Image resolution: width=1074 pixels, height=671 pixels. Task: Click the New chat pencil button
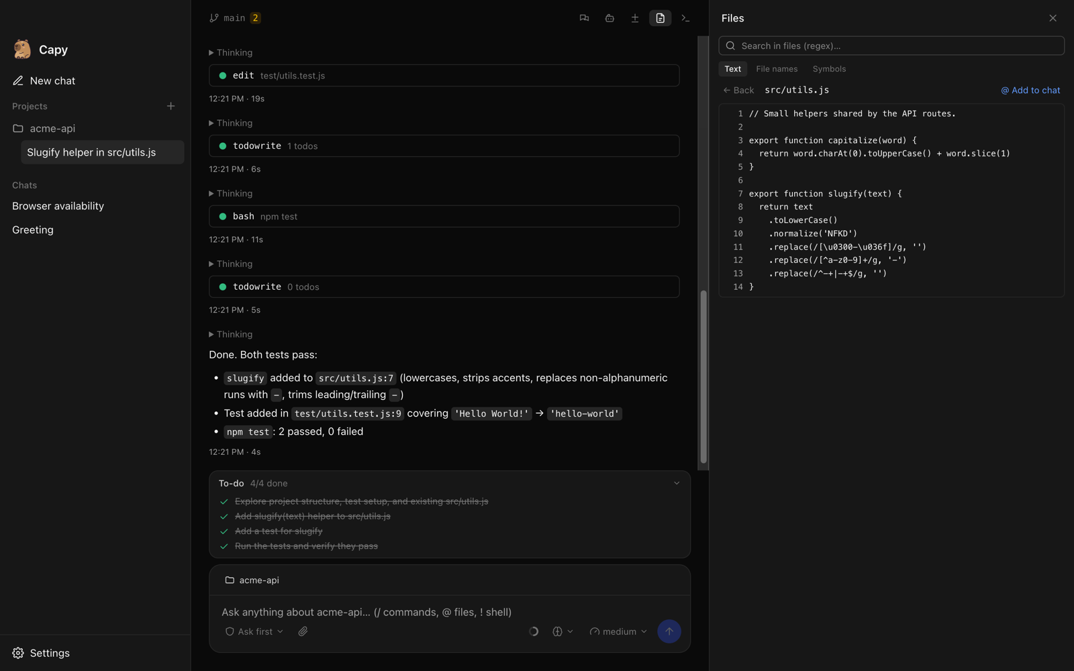click(44, 81)
